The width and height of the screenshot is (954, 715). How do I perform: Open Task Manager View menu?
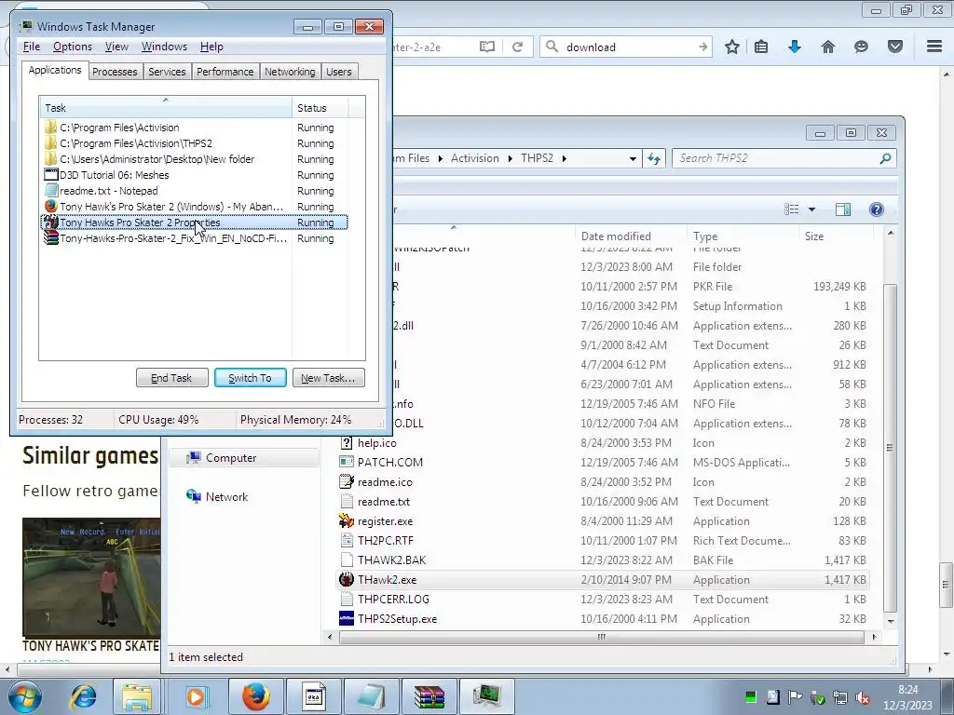click(x=116, y=47)
